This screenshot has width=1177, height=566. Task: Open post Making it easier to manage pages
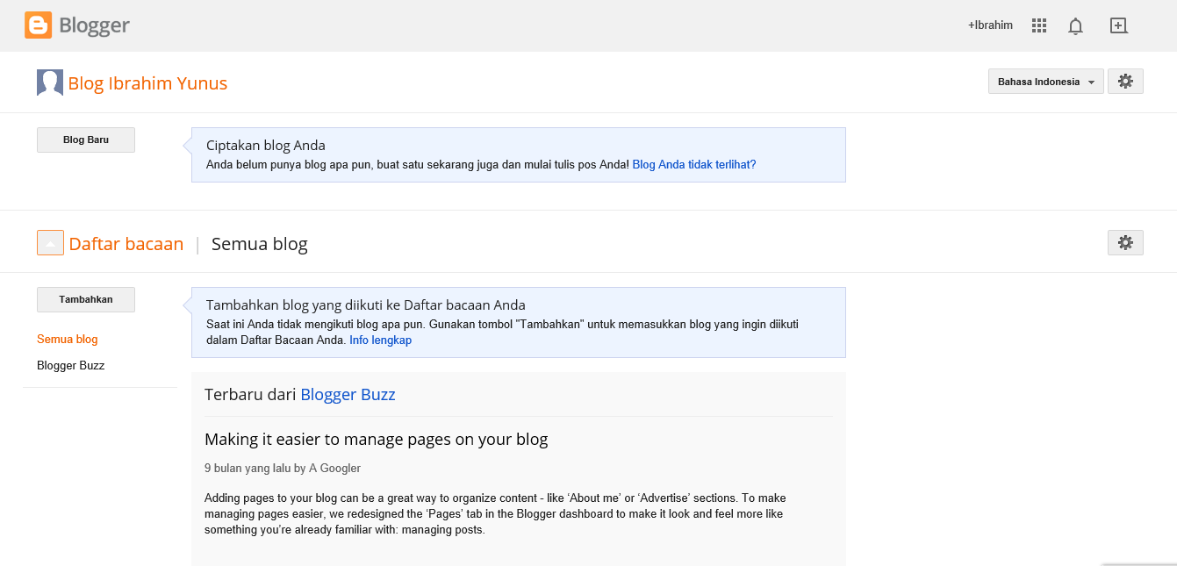pos(376,439)
